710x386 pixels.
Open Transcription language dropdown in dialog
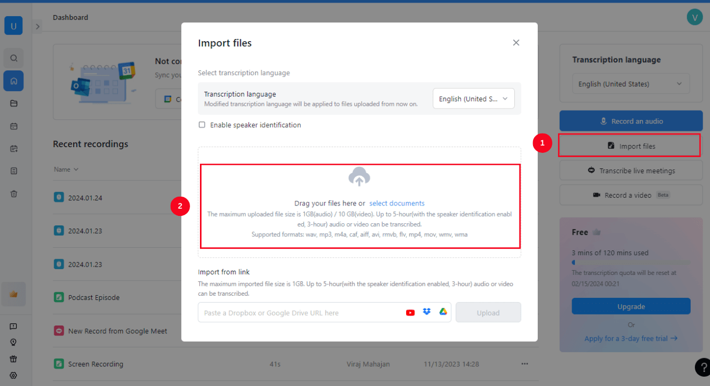coord(474,99)
